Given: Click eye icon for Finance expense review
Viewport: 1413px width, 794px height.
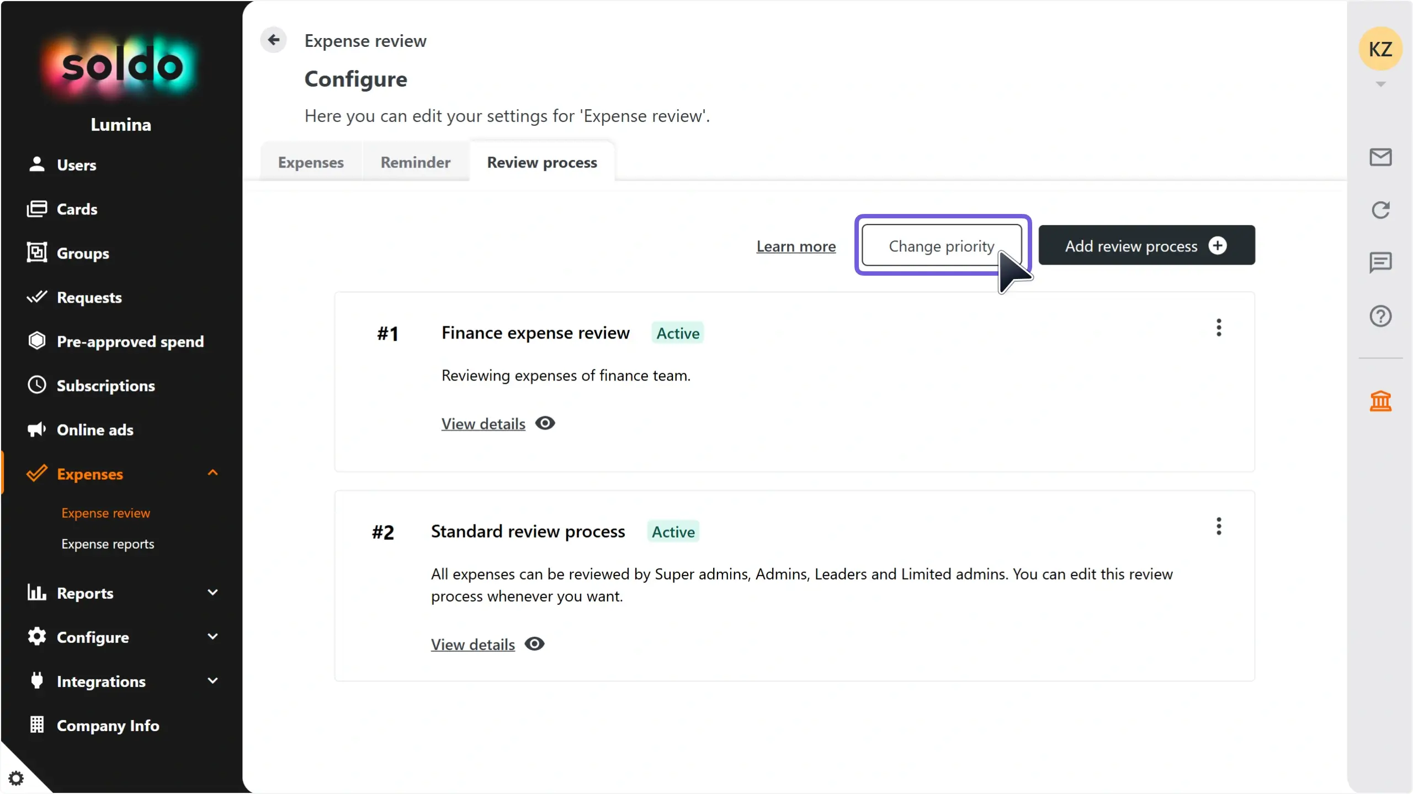Looking at the screenshot, I should pyautogui.click(x=545, y=423).
